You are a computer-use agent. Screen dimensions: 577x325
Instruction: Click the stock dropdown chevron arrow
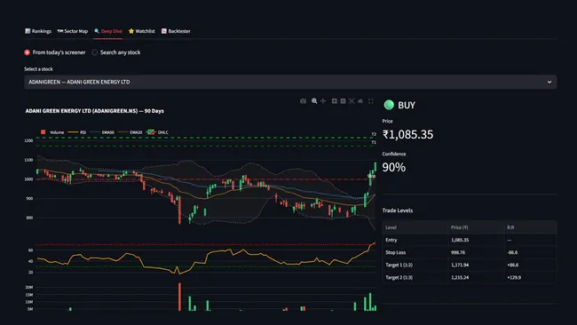(549, 82)
